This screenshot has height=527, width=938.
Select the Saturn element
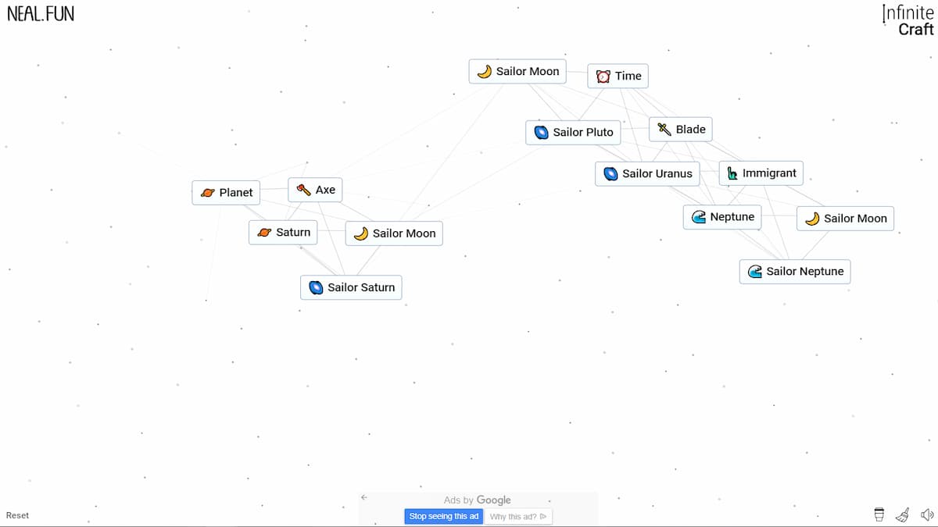pos(283,233)
